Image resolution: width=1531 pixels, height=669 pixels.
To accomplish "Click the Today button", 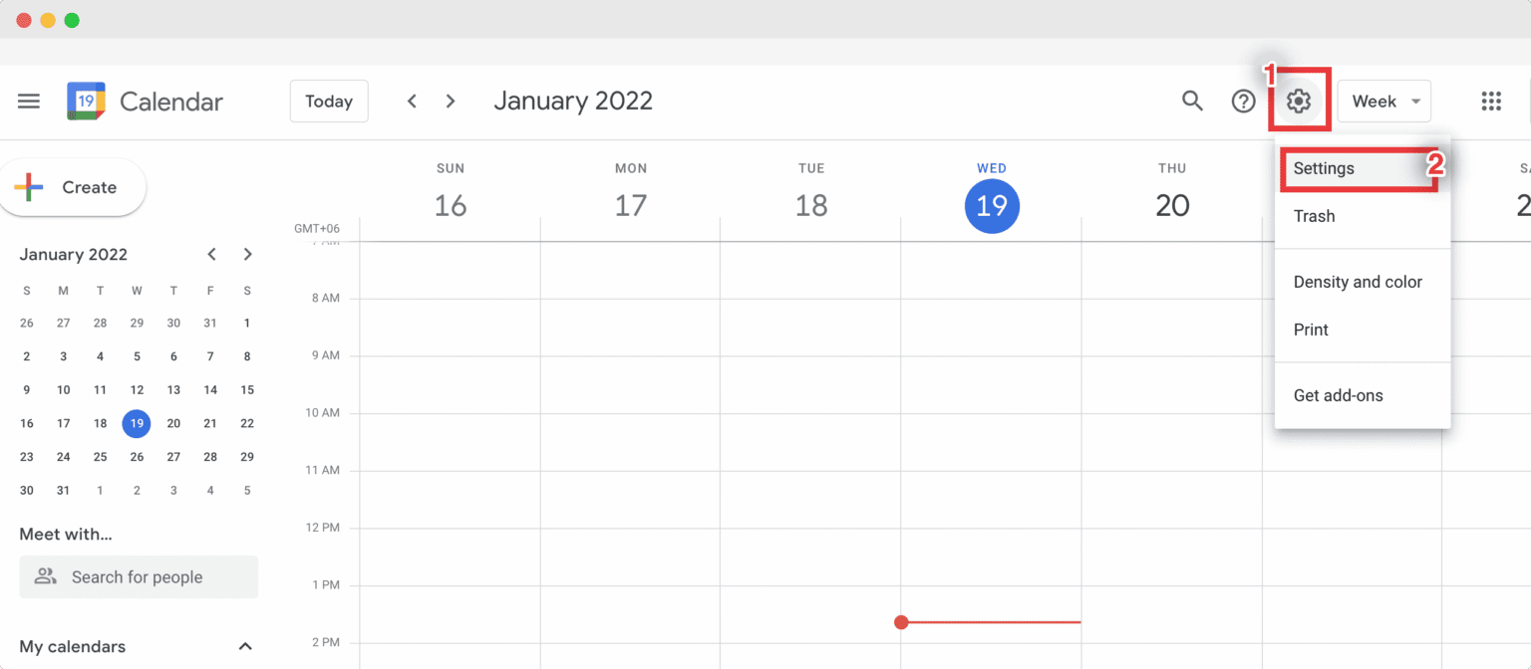I will click(329, 101).
